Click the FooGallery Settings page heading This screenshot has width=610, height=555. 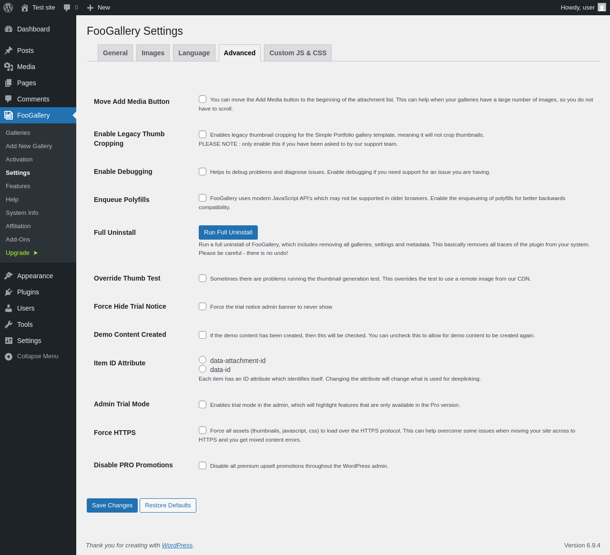pos(135,31)
